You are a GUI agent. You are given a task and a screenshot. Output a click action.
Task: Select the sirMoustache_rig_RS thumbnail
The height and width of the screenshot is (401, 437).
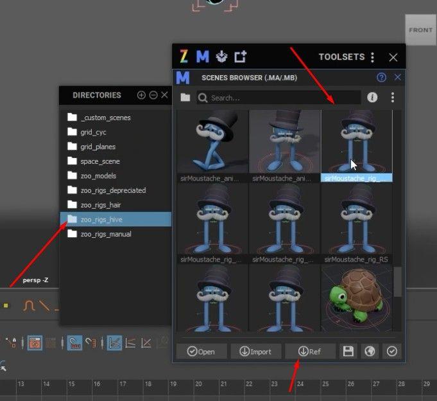(x=357, y=223)
